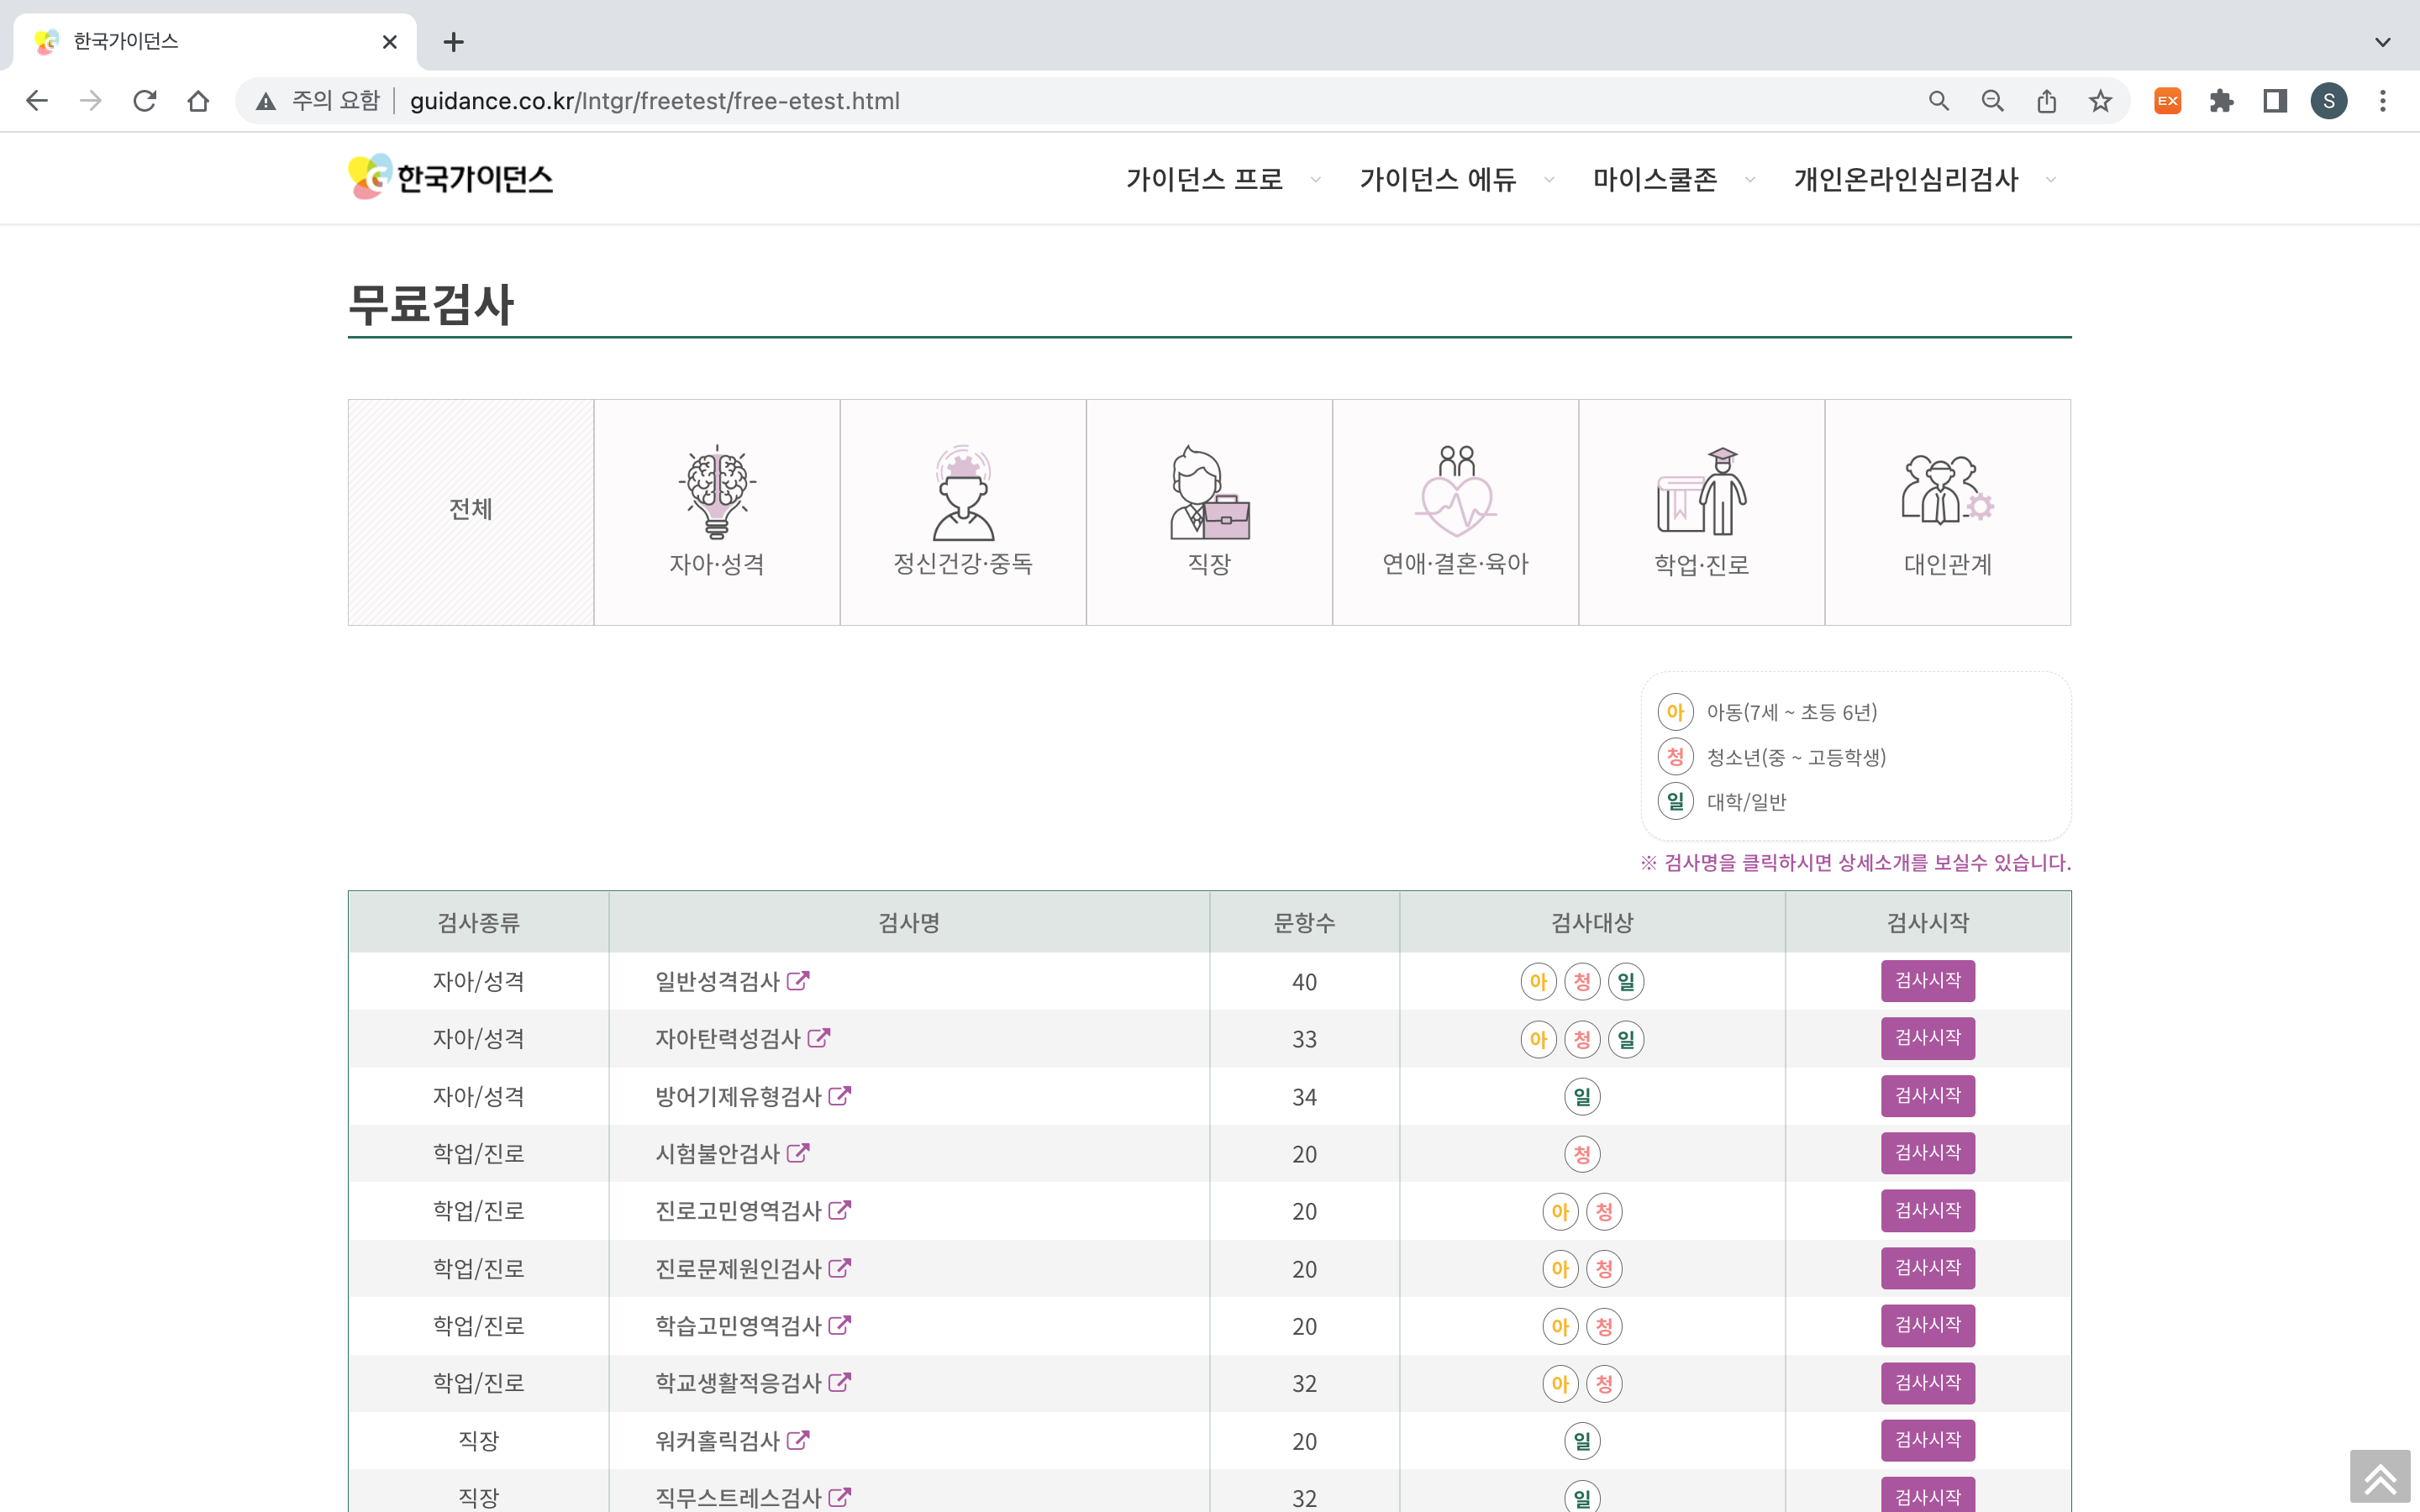Open the 방어기제유형검사 test name link
This screenshot has width=2420, height=1512.
coord(738,1097)
